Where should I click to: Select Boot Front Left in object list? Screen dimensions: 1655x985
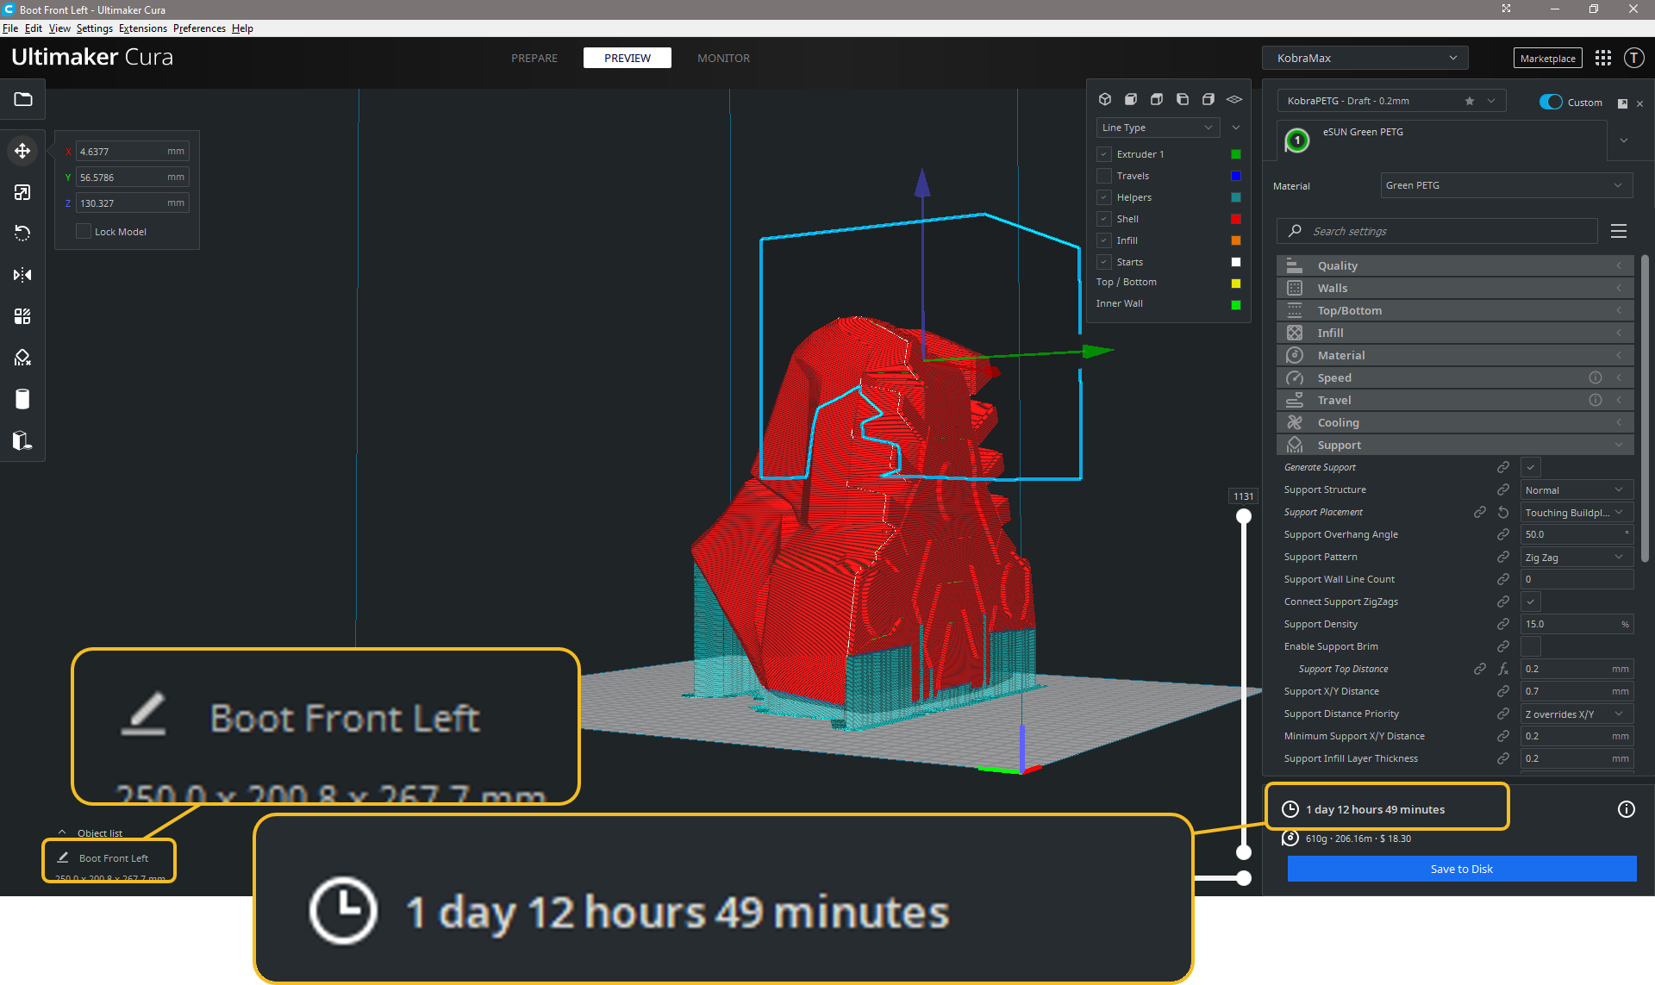coord(113,858)
